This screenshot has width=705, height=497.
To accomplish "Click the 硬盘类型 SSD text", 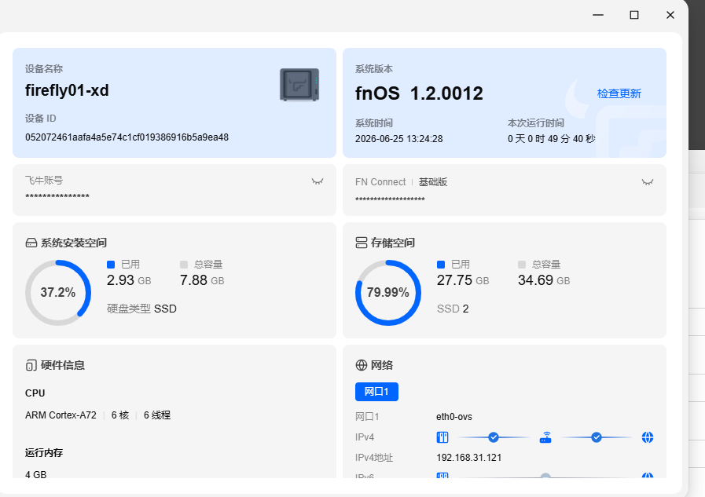I will coord(141,309).
